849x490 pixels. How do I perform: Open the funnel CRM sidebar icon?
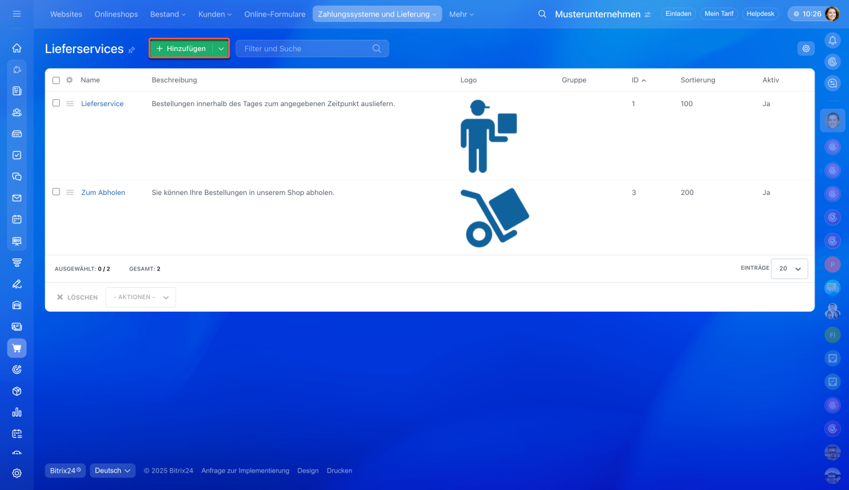point(17,262)
